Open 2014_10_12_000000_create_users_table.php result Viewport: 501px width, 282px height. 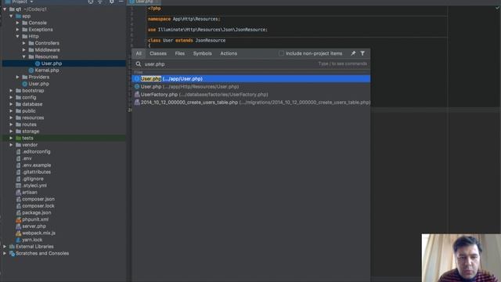(251, 103)
